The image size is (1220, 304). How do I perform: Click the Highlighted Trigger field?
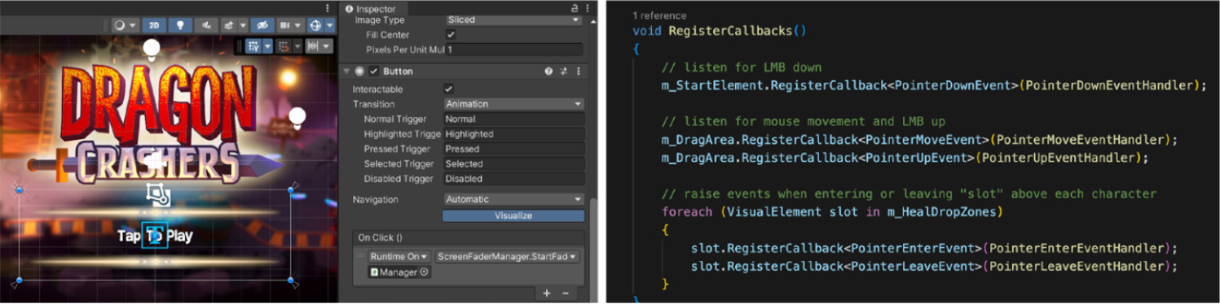point(513,134)
